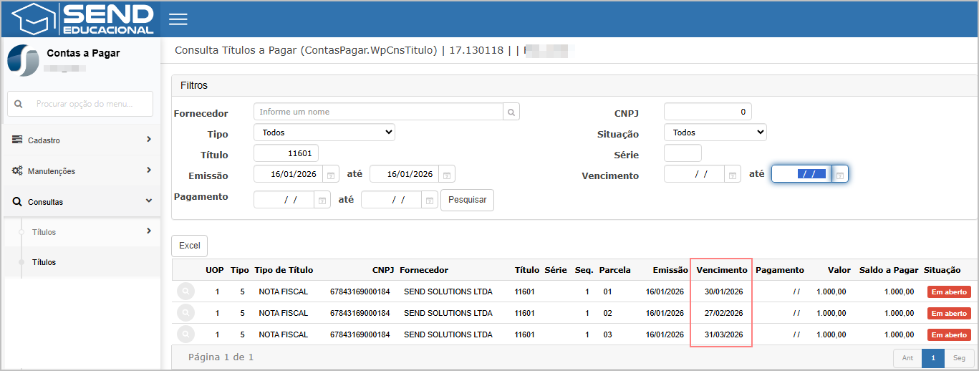979x371 pixels.
Task: View details of parcela 01 row
Action: coord(185,291)
